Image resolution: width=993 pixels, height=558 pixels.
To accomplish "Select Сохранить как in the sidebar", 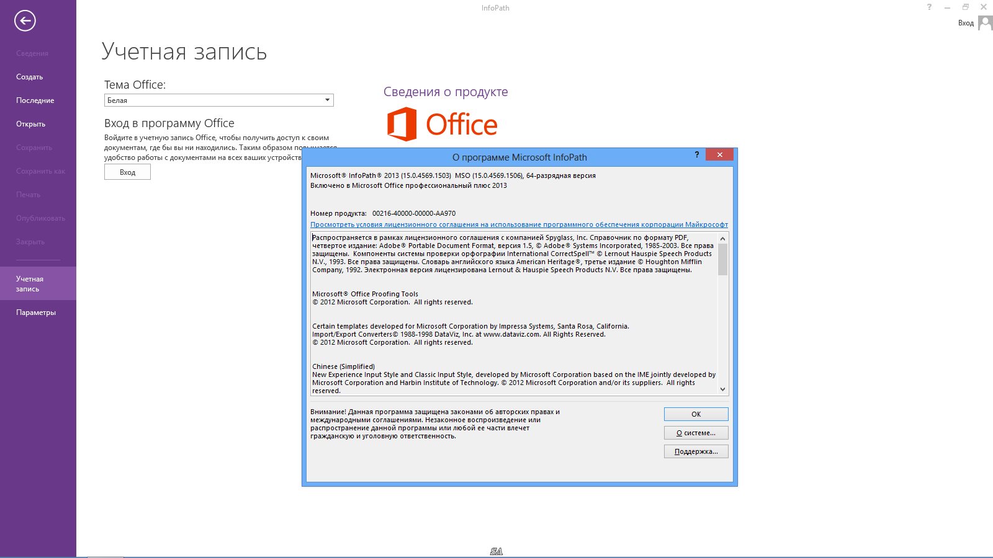I will tap(40, 171).
